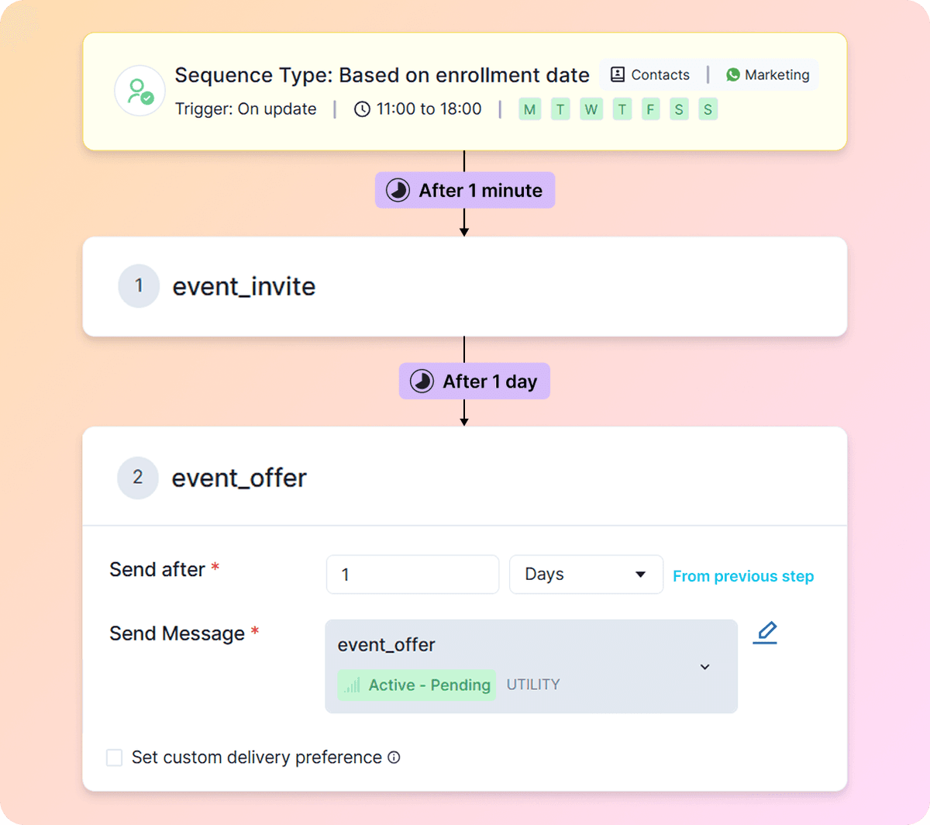Viewport: 930px width, 825px height.
Task: Click the timer icon on After 1 day
Action: [422, 381]
